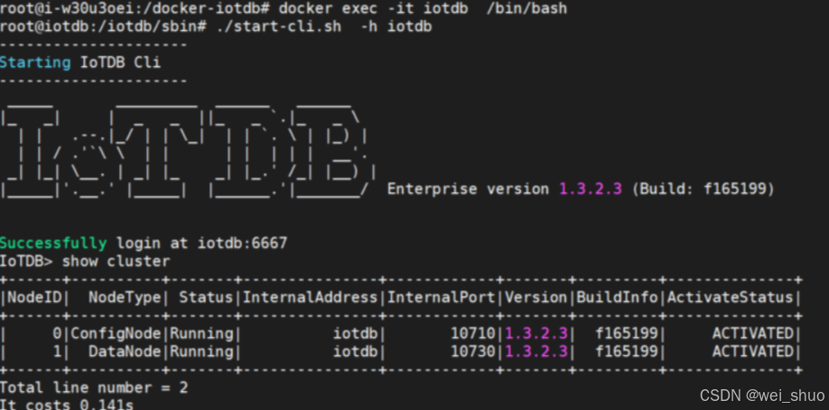
Task: Click f165199 in ConfigNode row
Action: click(627, 333)
